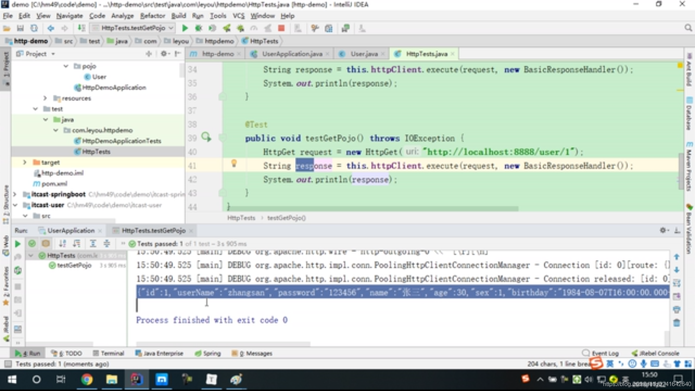Image resolution: width=695 pixels, height=391 pixels.
Task: Expand all test results icon
Action: [93, 244]
